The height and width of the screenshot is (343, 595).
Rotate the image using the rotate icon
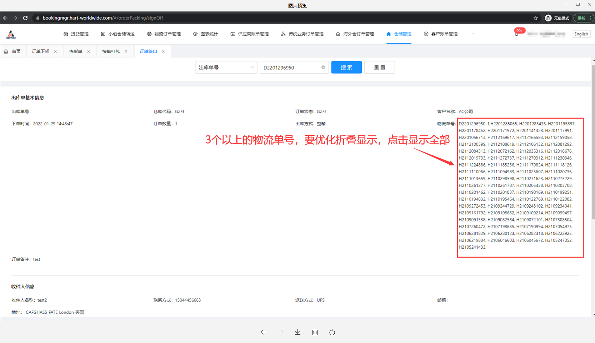tap(332, 332)
